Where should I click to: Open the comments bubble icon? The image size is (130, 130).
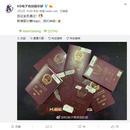pyautogui.click(x=80, y=127)
